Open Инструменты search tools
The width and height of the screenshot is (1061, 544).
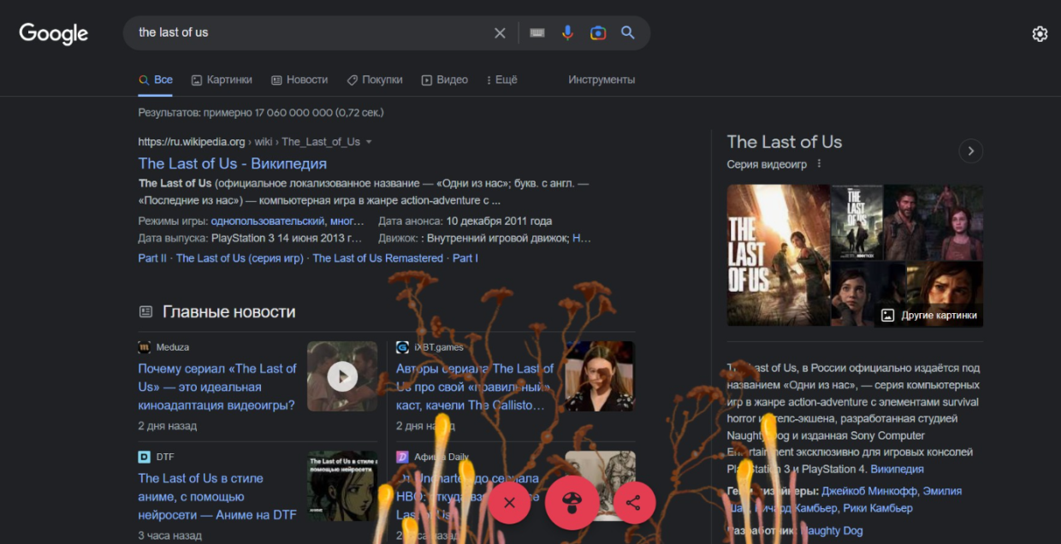tap(602, 80)
